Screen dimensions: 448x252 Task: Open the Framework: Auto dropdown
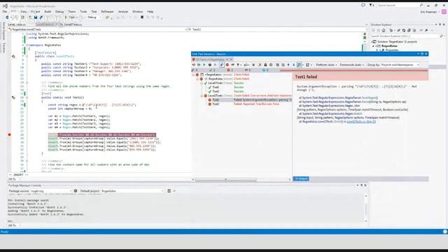coord(351,65)
